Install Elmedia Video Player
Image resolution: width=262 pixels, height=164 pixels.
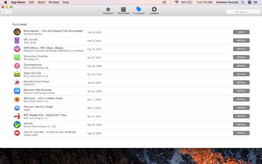click(241, 82)
